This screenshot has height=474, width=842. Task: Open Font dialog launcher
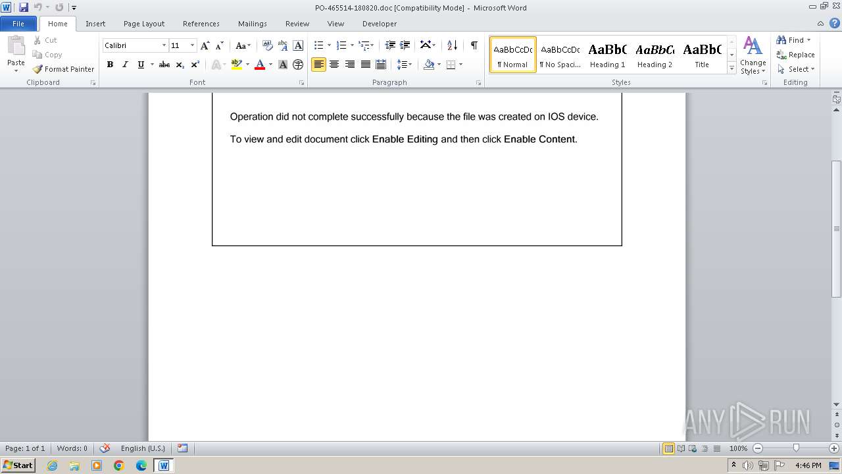tap(302, 83)
